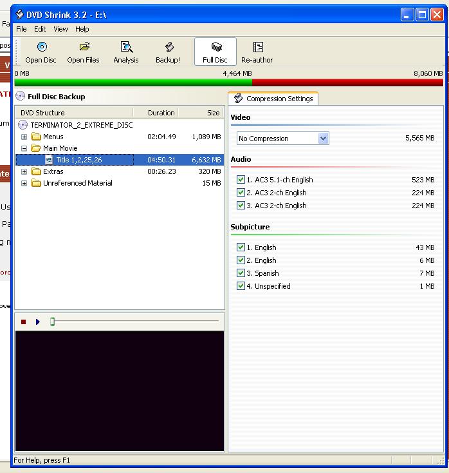Click the Menus folder icon
This screenshot has height=473, width=449.
click(36, 137)
